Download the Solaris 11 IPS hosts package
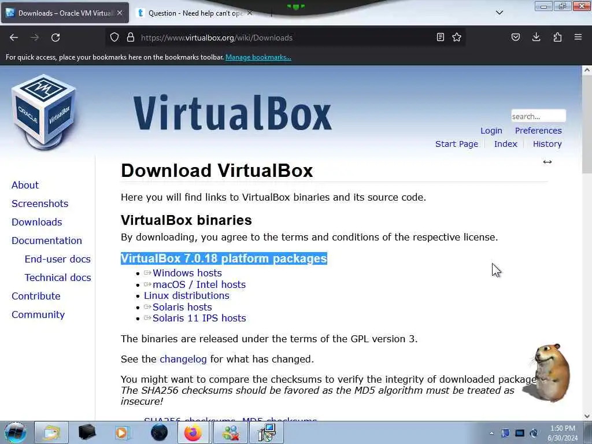Screen dimensions: 592x444 199,319
